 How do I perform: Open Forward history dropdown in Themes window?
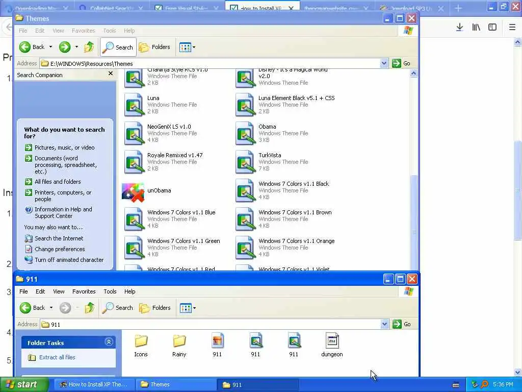(76, 47)
